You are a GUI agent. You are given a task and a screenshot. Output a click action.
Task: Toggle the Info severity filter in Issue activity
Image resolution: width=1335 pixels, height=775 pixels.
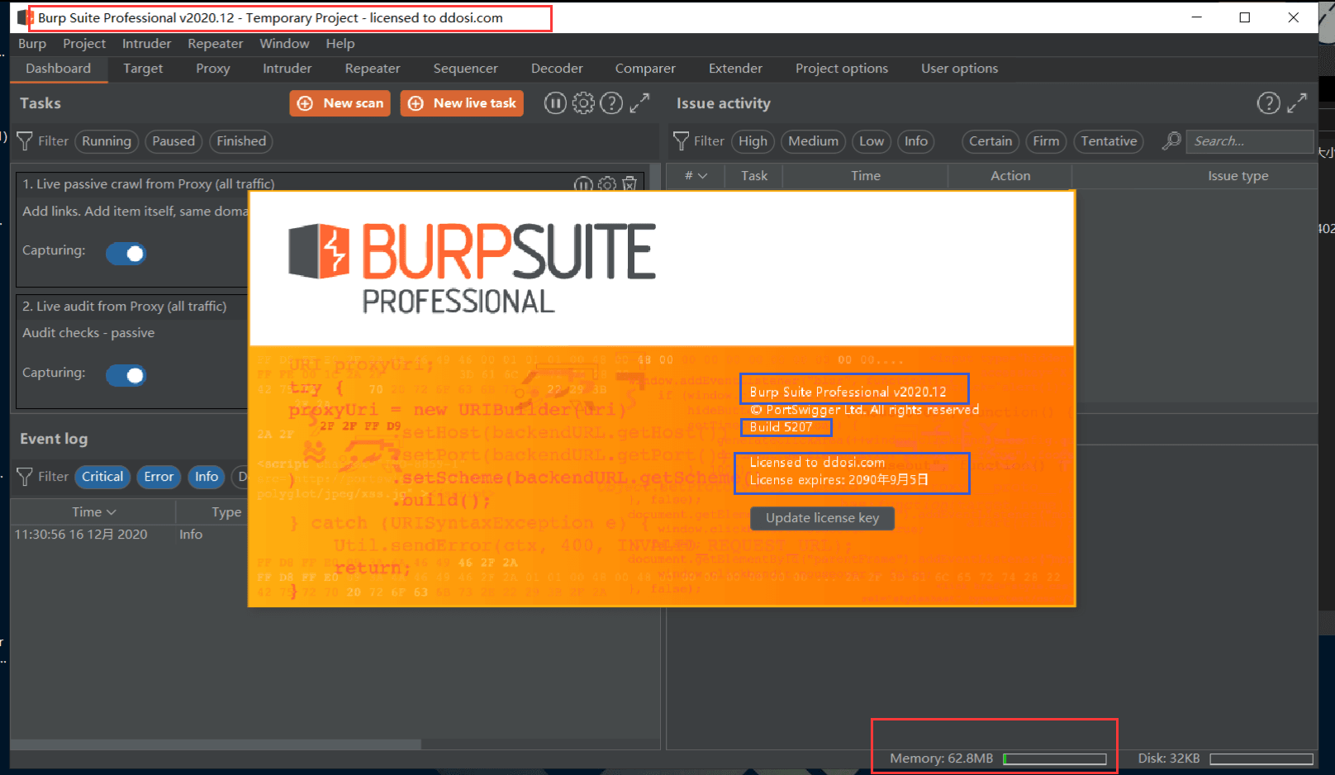[x=916, y=141]
